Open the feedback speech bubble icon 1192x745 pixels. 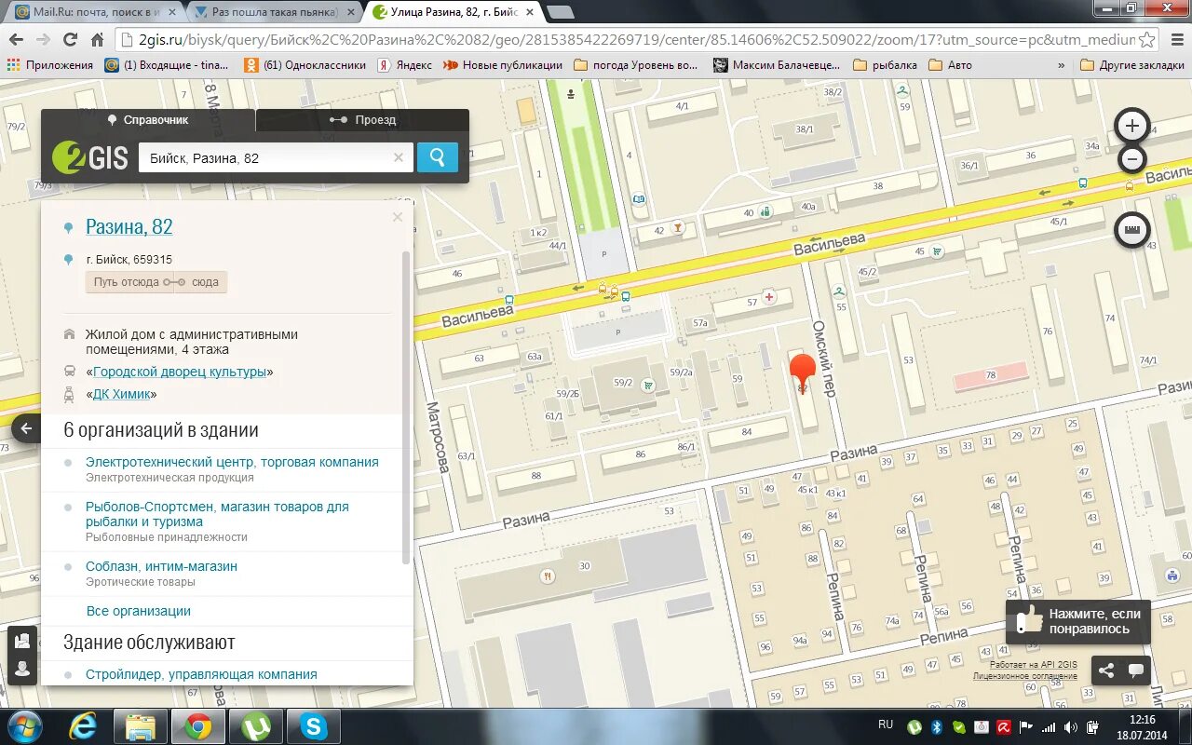[x=1136, y=670]
